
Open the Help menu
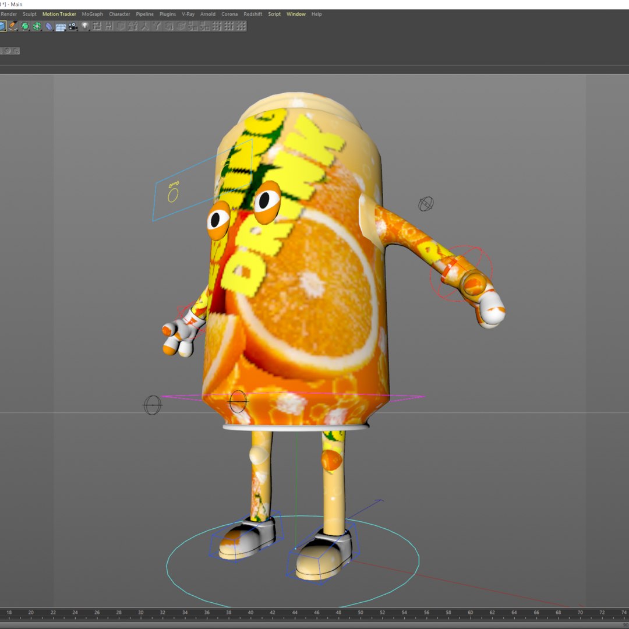point(316,14)
